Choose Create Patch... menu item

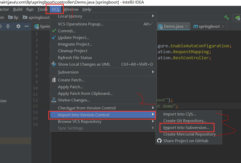pyautogui.click(x=103, y=80)
